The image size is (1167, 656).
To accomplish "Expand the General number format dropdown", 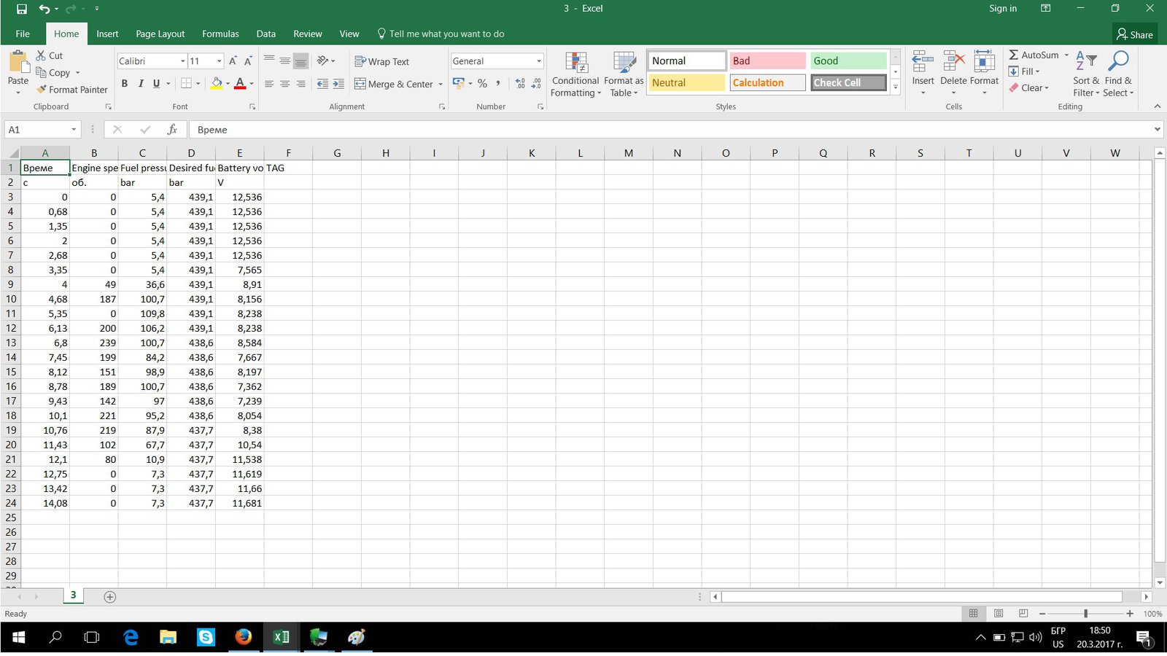I will pyautogui.click(x=539, y=61).
